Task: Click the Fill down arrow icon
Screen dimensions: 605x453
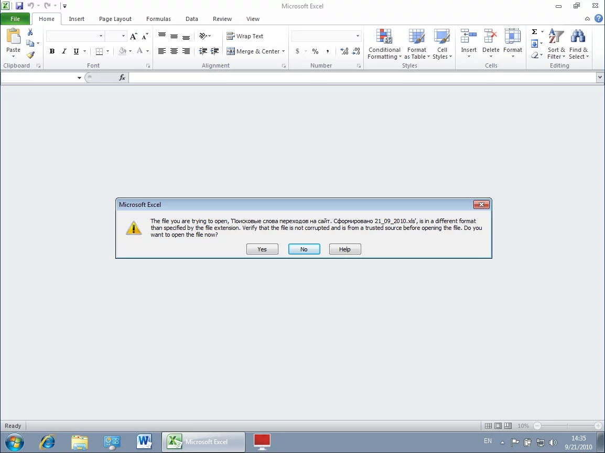Action: (534, 43)
